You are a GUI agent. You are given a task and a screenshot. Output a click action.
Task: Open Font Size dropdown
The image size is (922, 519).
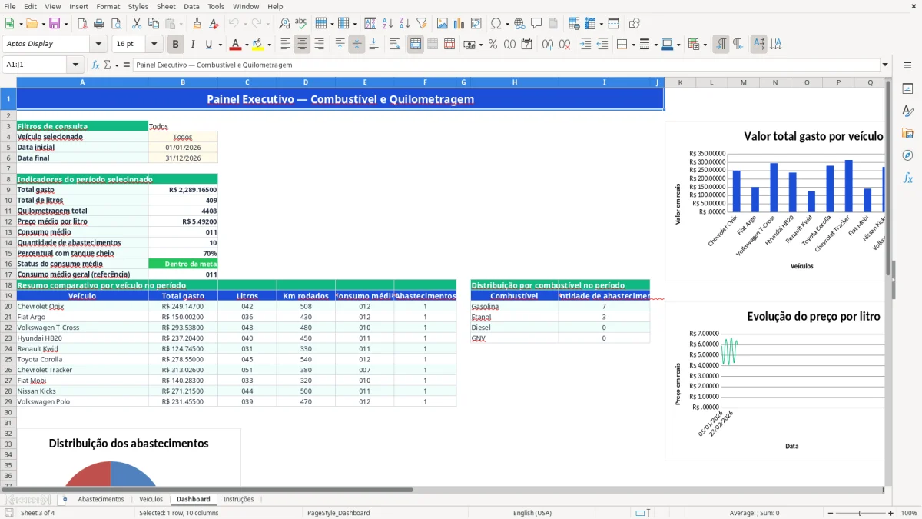coord(154,44)
